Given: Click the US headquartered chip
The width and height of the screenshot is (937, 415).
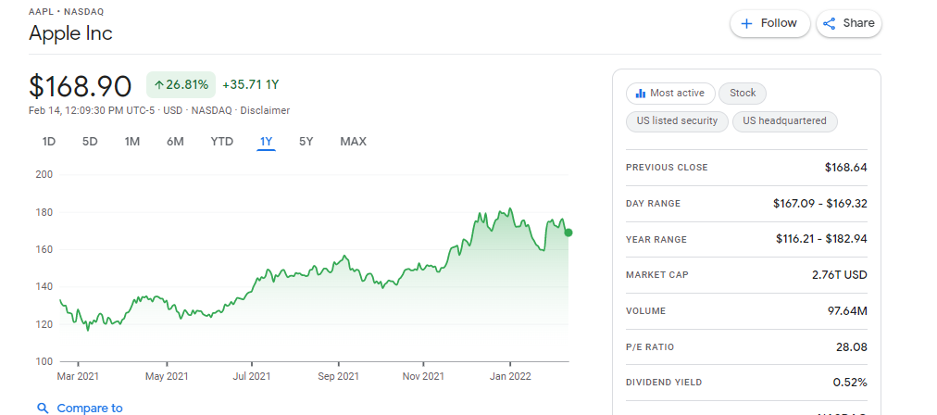Looking at the screenshot, I should coord(784,120).
